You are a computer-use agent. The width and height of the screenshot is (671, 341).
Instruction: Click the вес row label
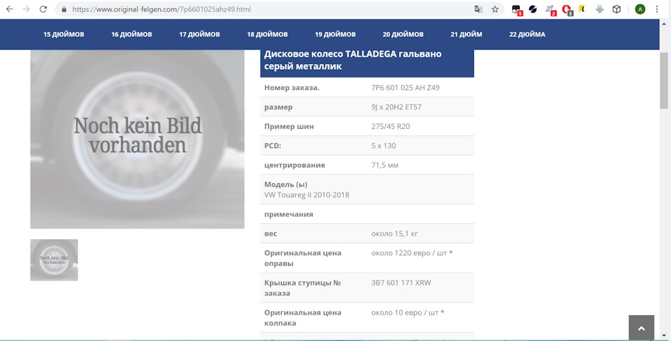tap(270, 234)
